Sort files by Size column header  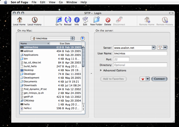click(x=57, y=44)
